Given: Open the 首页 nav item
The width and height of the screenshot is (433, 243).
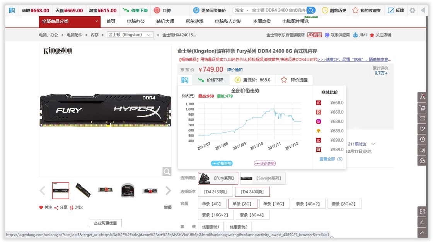Looking at the screenshot, I should [x=111, y=21].
